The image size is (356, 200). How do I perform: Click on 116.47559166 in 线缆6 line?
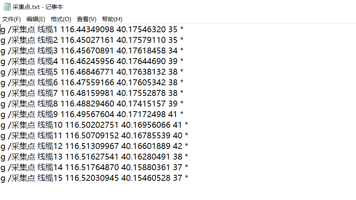[87, 83]
